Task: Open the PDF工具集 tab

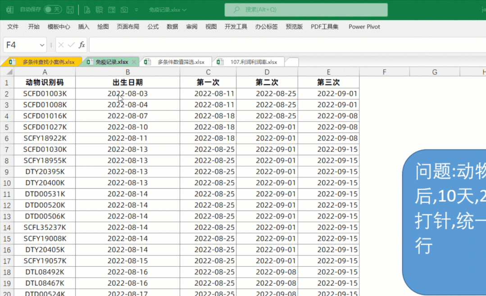Action: [x=324, y=27]
